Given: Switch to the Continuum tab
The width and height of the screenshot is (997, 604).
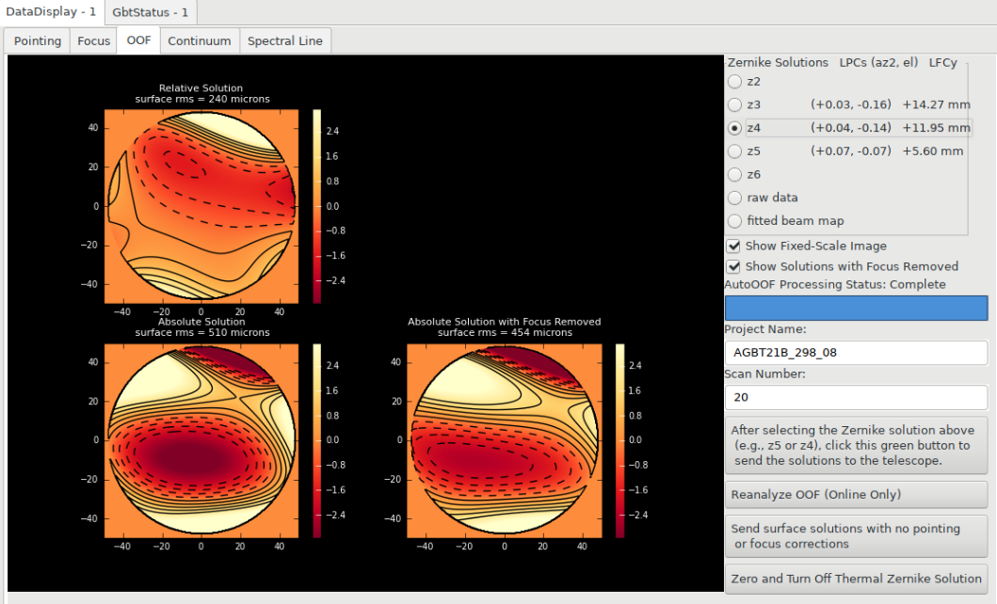Looking at the screenshot, I should (199, 40).
